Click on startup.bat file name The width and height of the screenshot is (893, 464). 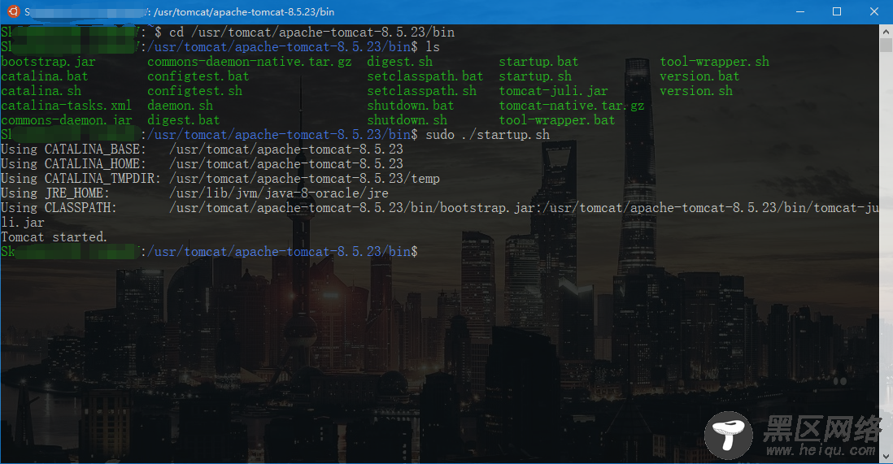coord(538,62)
